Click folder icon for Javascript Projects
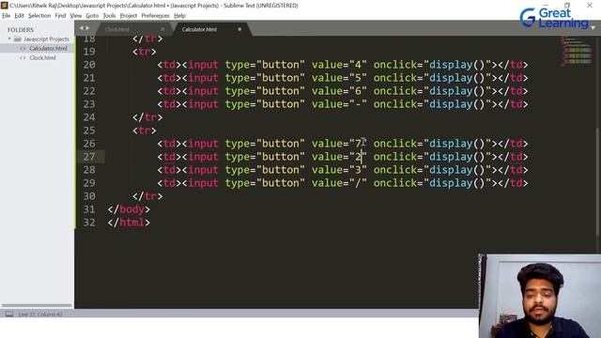 pyautogui.click(x=18, y=39)
